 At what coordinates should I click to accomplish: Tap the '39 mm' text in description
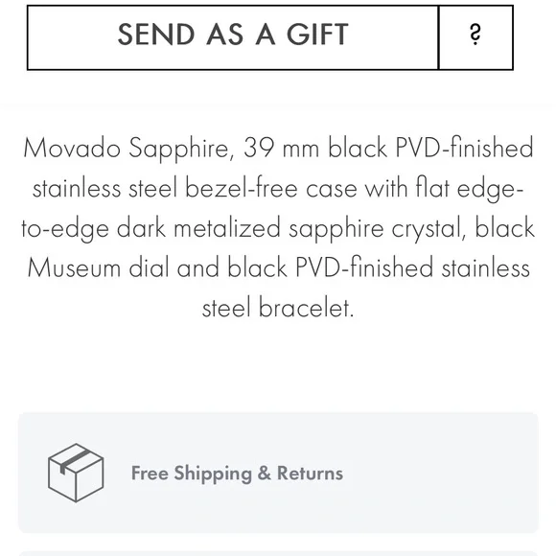pos(281,149)
